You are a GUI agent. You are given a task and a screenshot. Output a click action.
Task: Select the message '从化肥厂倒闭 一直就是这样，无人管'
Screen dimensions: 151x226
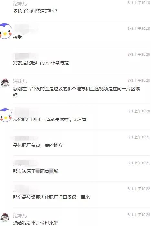pos(50,119)
